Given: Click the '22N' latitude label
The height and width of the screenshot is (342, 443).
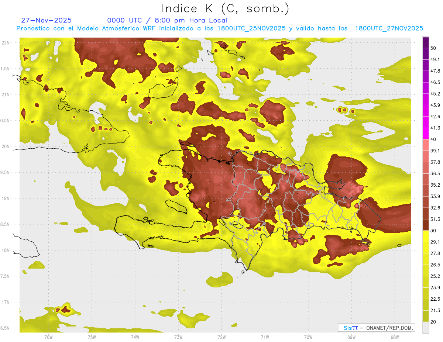Looking at the screenshot, I should click(5, 42).
